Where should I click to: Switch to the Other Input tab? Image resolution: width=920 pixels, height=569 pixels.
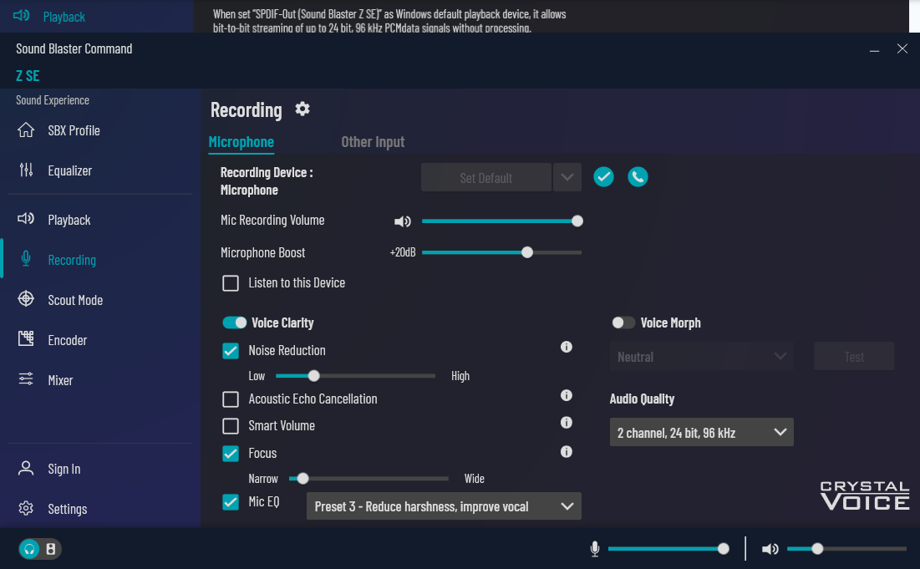point(373,142)
